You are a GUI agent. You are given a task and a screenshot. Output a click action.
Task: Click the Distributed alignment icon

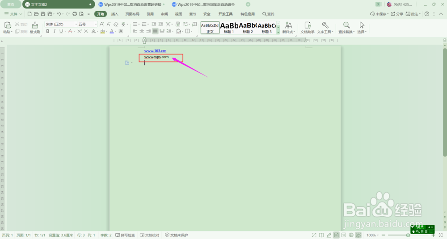(162, 31)
